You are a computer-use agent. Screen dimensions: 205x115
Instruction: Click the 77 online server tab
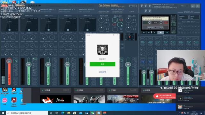[x=123, y=90]
